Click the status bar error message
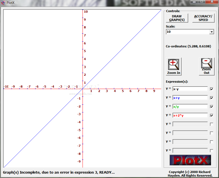 [x=59, y=172]
